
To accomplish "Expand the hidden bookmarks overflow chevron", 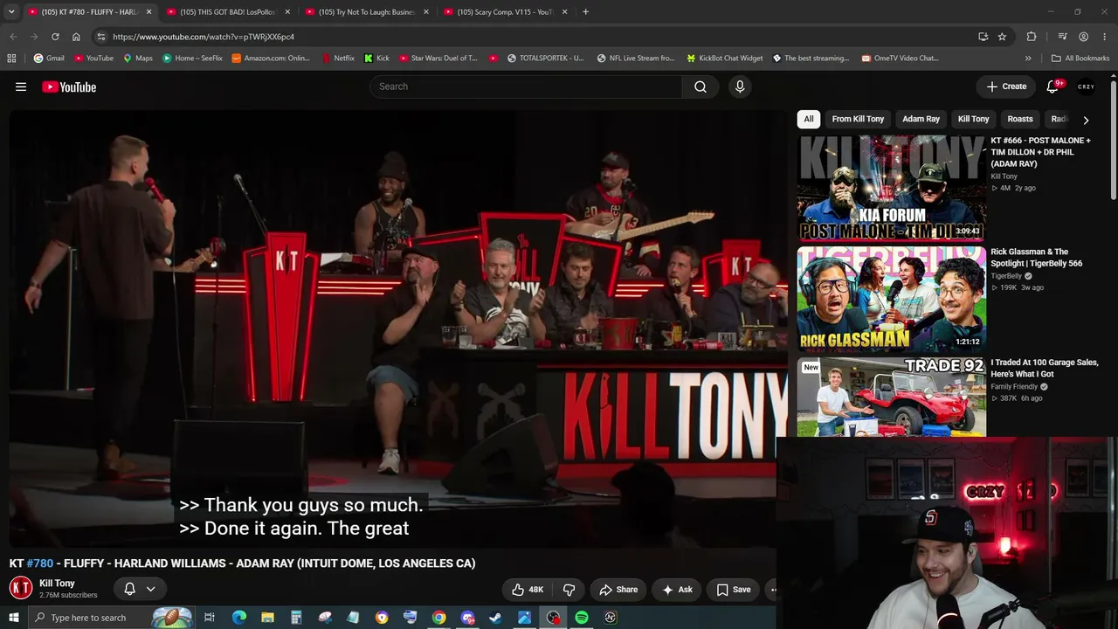I will (1028, 59).
